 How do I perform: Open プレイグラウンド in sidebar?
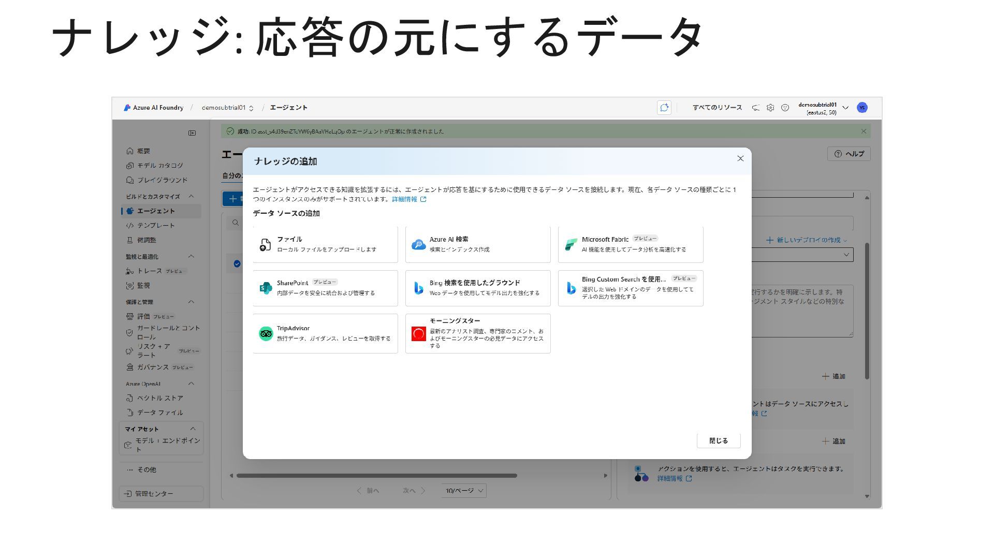162,180
